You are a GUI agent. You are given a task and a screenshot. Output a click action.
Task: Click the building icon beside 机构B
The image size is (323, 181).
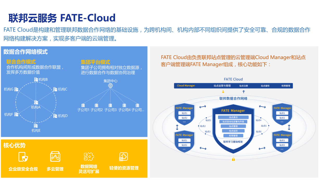(36, 79)
